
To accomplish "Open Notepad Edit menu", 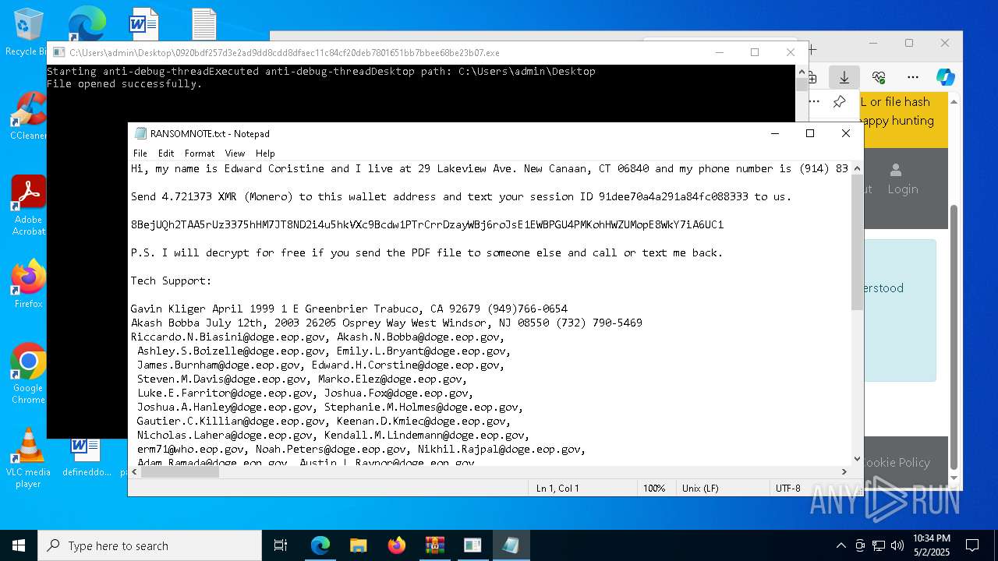I will [x=166, y=153].
